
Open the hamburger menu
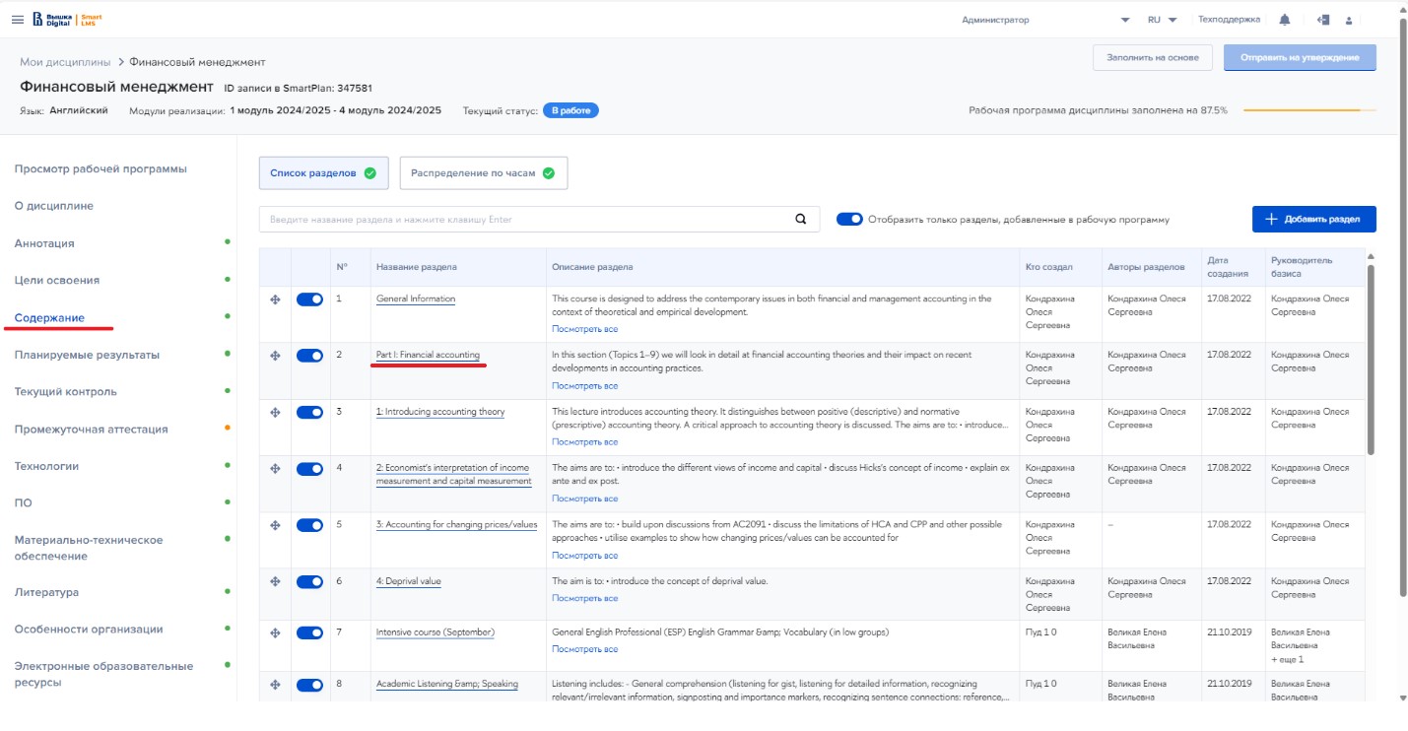(17, 20)
